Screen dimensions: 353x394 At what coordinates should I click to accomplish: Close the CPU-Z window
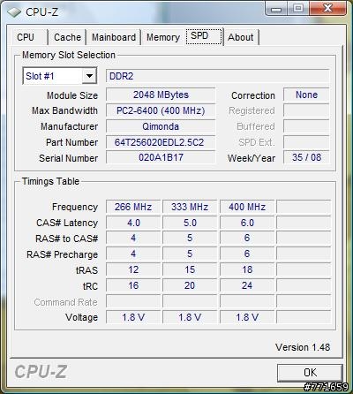coord(327,9)
